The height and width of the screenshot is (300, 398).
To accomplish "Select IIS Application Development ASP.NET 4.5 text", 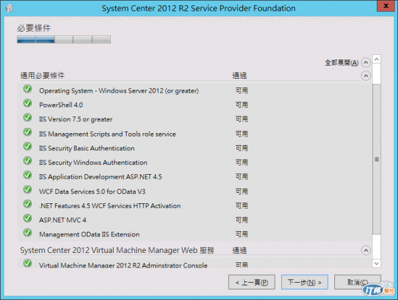I will click(x=101, y=177).
